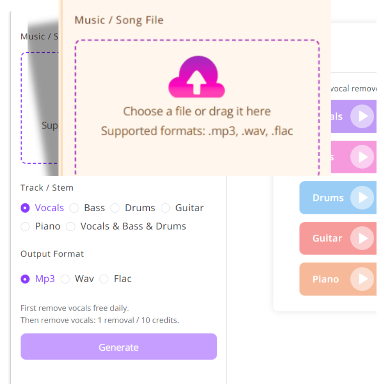
Task: Play the Drums stem preview
Action: pos(363,198)
